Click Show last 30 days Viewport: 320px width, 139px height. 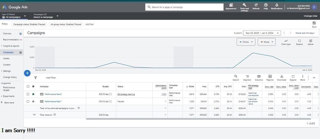(305, 33)
